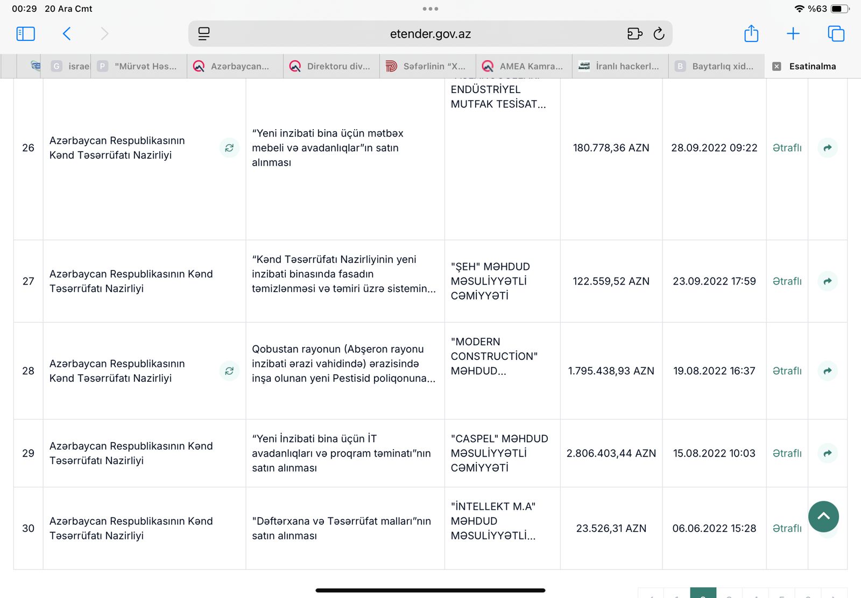Open the page reader menu icon
Image resolution: width=861 pixels, height=598 pixels.
click(x=204, y=34)
